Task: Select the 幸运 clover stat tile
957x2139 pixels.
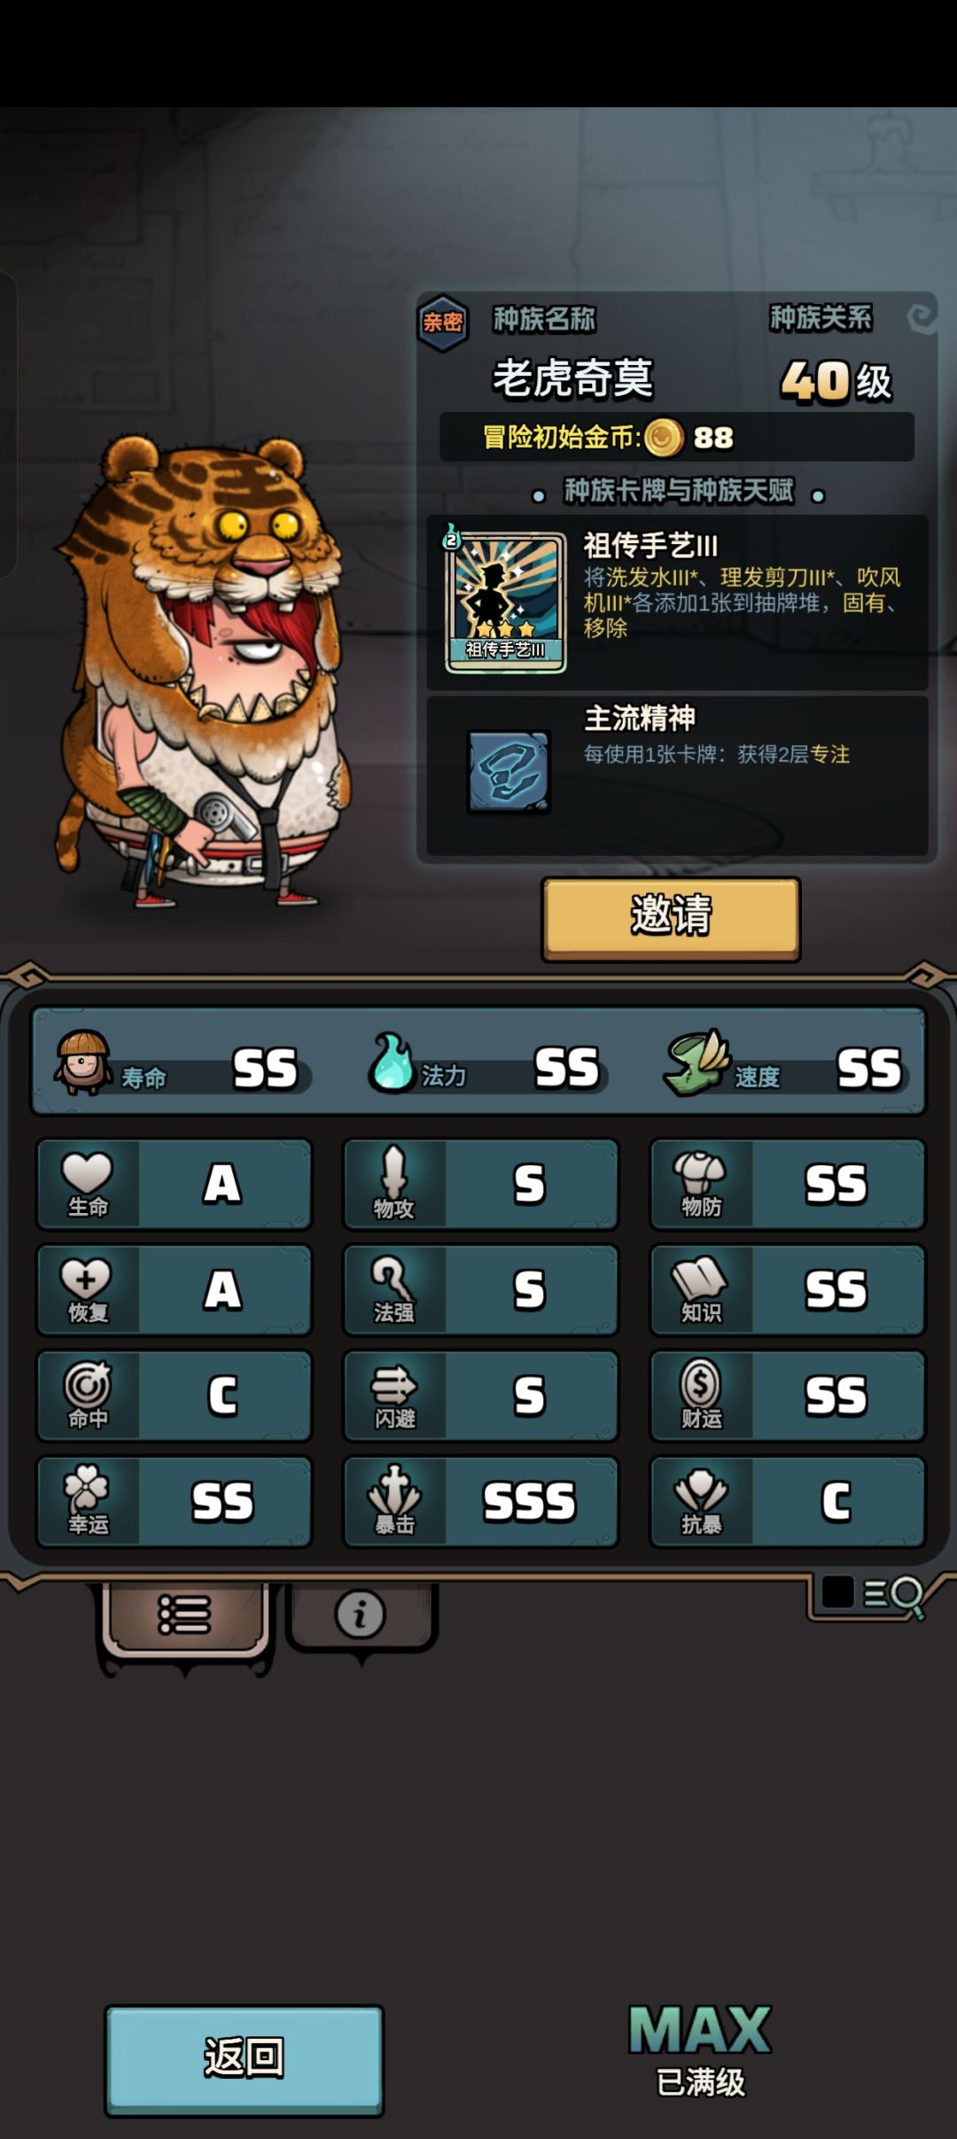Action: pos(175,1502)
